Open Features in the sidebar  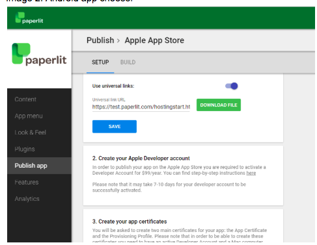pyautogui.click(x=39, y=182)
